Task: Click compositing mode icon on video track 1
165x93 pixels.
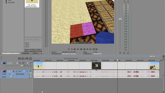Action: point(25,66)
